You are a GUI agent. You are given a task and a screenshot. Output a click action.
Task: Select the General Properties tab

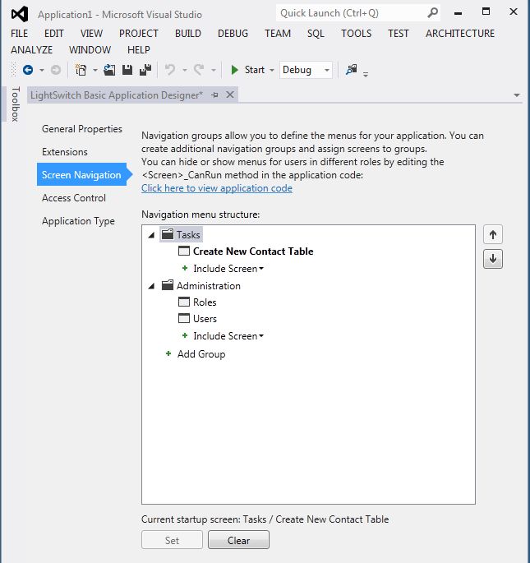[x=82, y=129]
